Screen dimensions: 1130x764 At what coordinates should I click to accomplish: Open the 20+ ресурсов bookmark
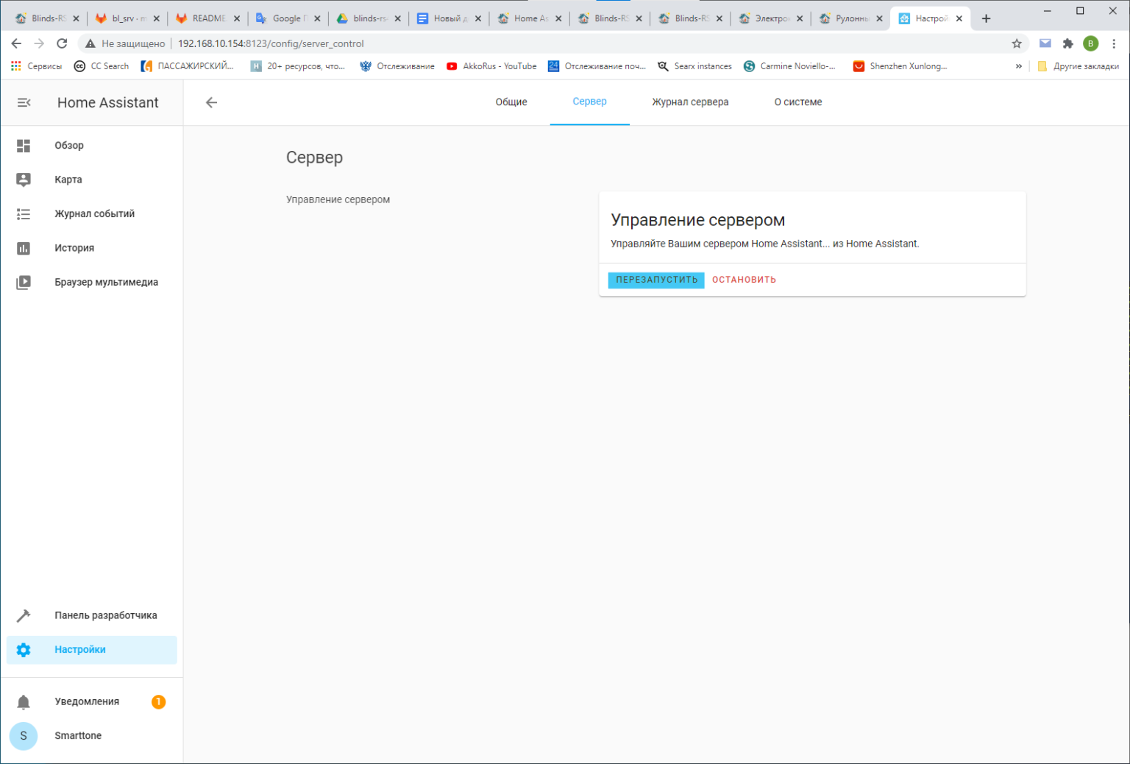[298, 66]
